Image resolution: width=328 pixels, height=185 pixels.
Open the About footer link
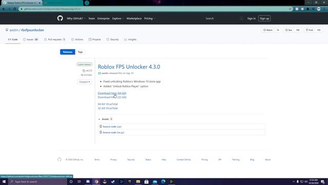(268, 160)
